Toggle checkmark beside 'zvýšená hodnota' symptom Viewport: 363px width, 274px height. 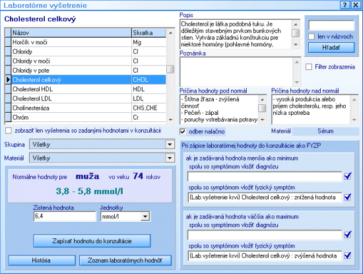pyautogui.click(x=347, y=256)
